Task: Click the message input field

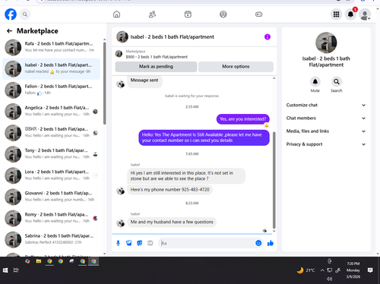Action: [207, 243]
